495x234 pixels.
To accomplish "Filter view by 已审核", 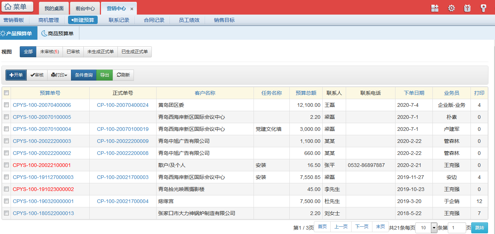I will pyautogui.click(x=73, y=52).
